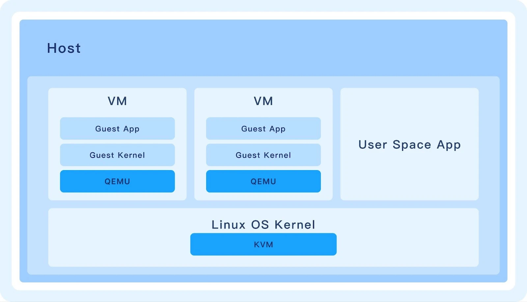Select the left VM title
Image resolution: width=527 pixels, height=302 pixels.
click(117, 101)
